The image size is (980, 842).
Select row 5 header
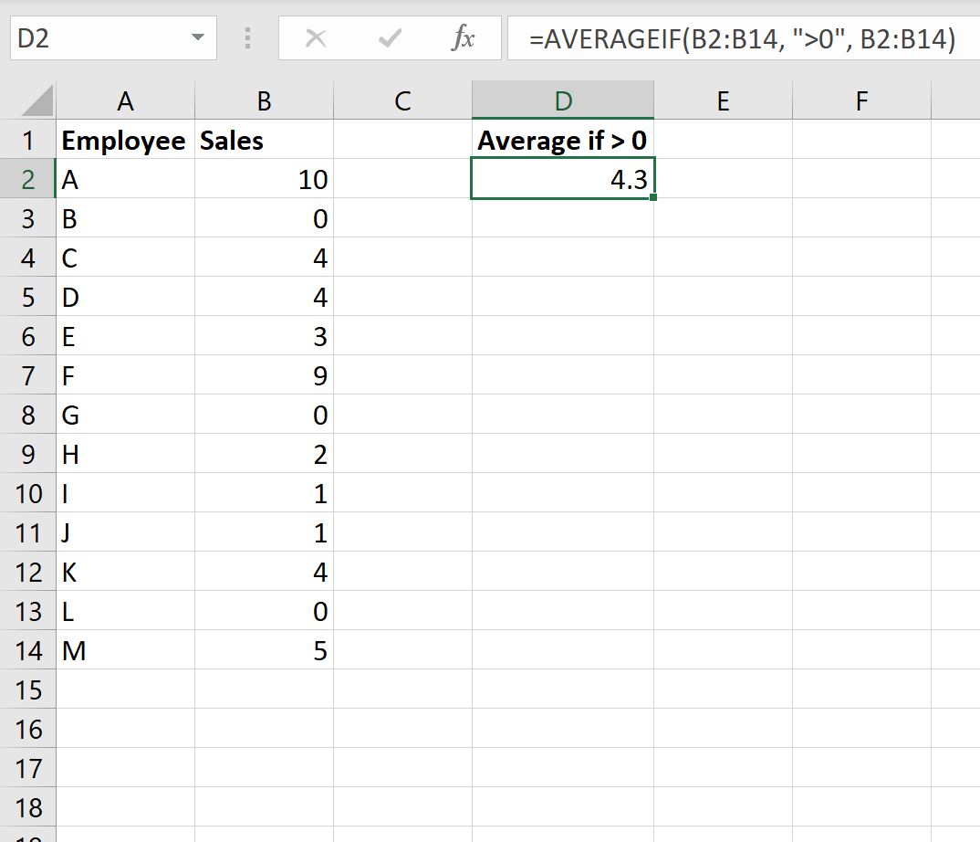(28, 297)
